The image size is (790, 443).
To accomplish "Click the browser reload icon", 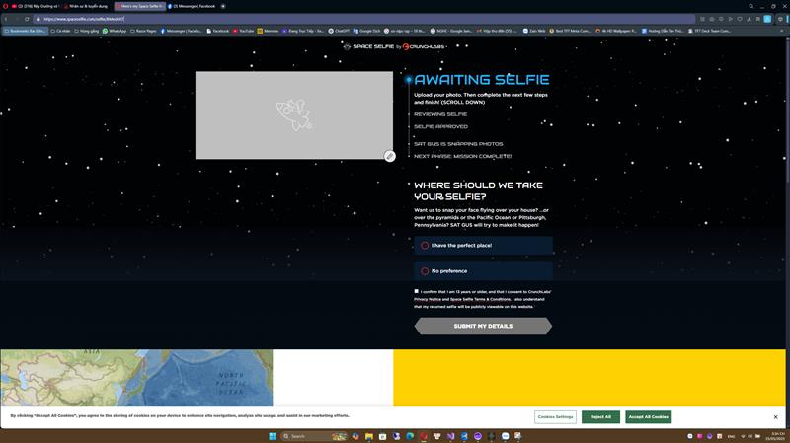I will (x=27, y=19).
